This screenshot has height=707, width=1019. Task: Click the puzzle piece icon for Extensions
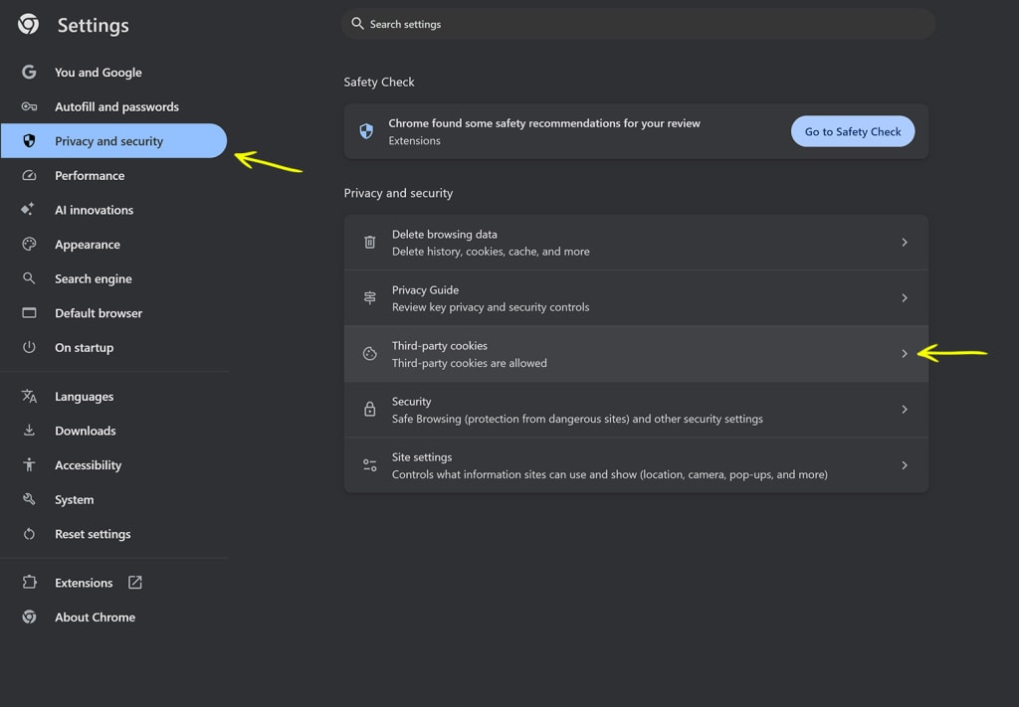(29, 583)
